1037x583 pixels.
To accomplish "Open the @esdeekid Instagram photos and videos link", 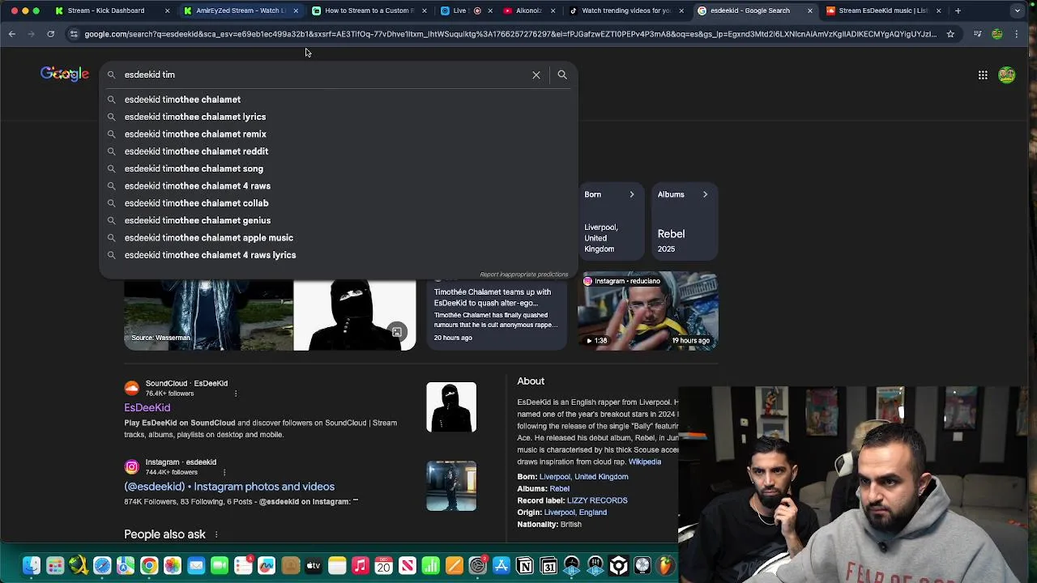I will coord(229,487).
